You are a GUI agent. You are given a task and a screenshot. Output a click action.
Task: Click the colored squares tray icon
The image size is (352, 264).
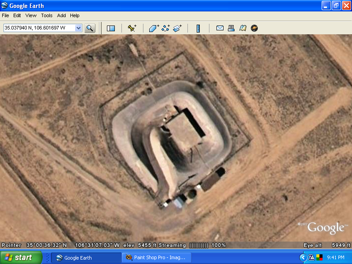tap(319, 257)
